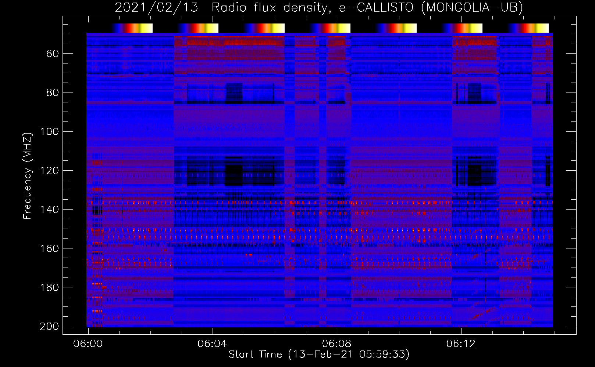Click the 140 frequency tick label

49,209
